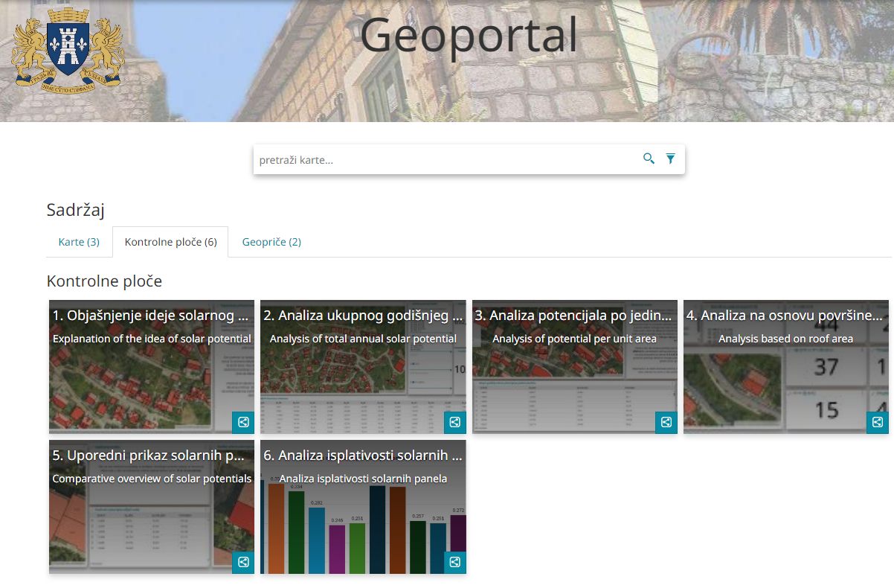Click the city coat of arms logo
This screenshot has width=894, height=588.
click(x=68, y=50)
